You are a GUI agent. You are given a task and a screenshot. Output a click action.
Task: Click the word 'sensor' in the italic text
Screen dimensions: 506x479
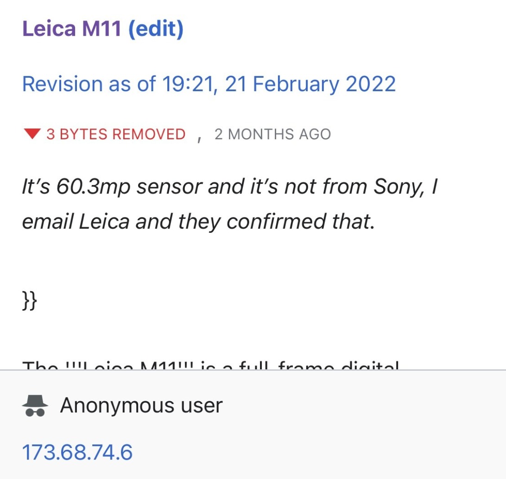(x=169, y=187)
